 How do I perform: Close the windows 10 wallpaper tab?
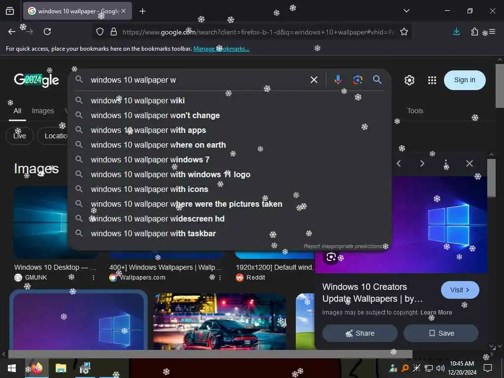coord(124,11)
